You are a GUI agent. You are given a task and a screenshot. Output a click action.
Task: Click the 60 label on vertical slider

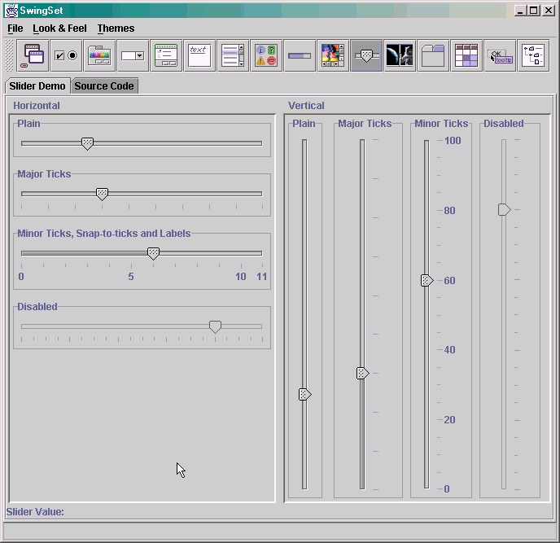(x=450, y=281)
